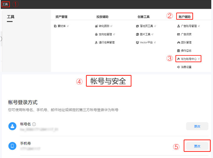
Task: Open 团队管理 page
Action: pos(186,42)
